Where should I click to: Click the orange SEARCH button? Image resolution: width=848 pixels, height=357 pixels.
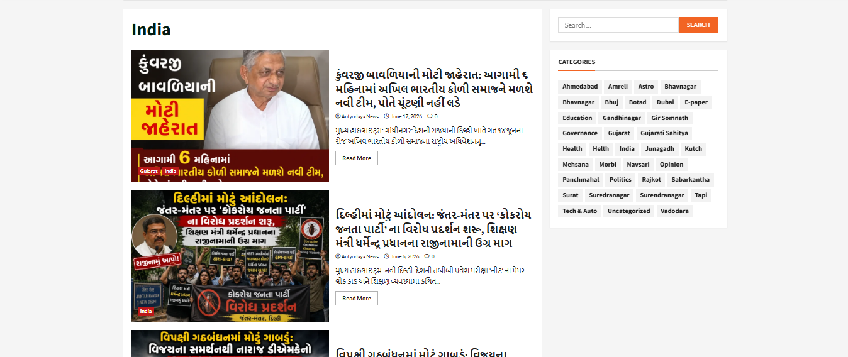click(x=698, y=25)
